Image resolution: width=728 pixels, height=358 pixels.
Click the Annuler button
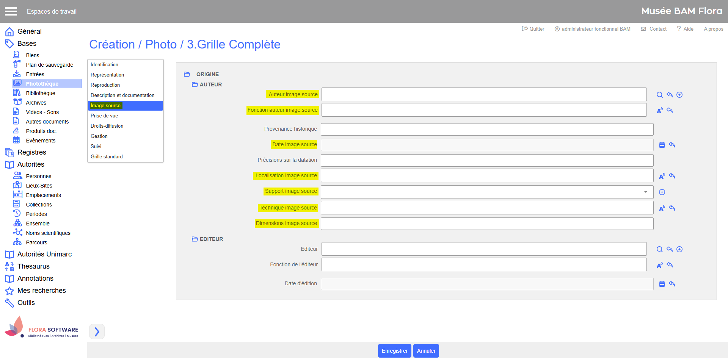coord(426,351)
